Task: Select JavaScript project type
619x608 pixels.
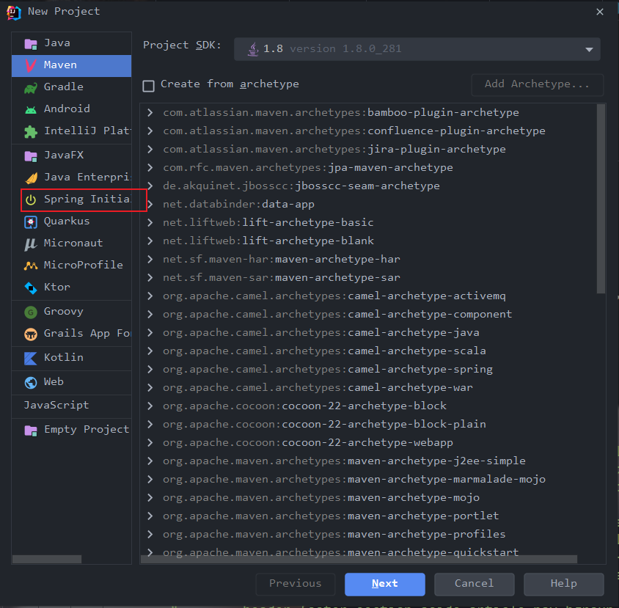Action: pos(56,406)
